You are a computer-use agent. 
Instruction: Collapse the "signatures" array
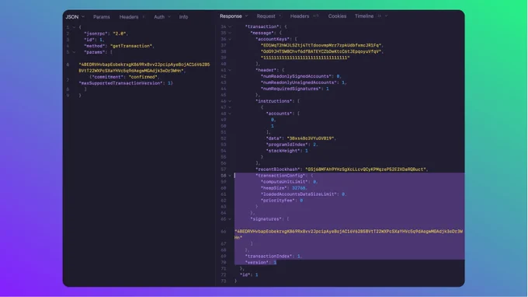(230, 219)
